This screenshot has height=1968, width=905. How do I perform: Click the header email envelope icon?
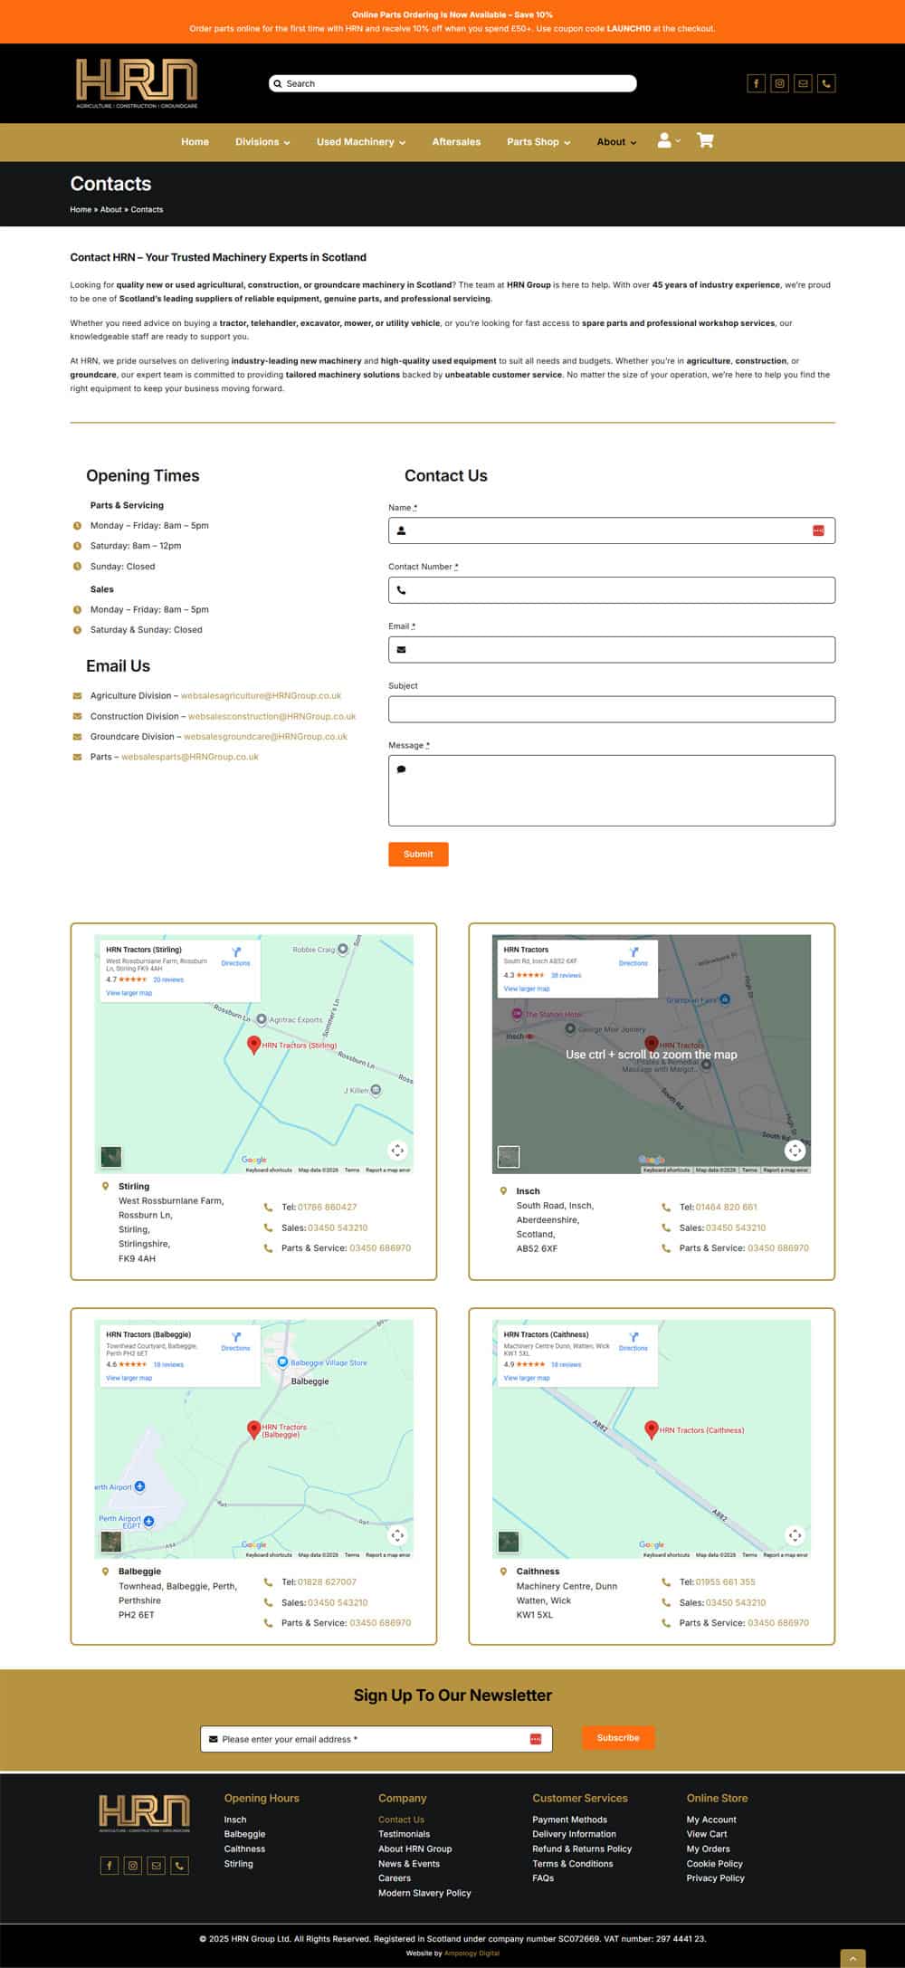pyautogui.click(x=803, y=83)
